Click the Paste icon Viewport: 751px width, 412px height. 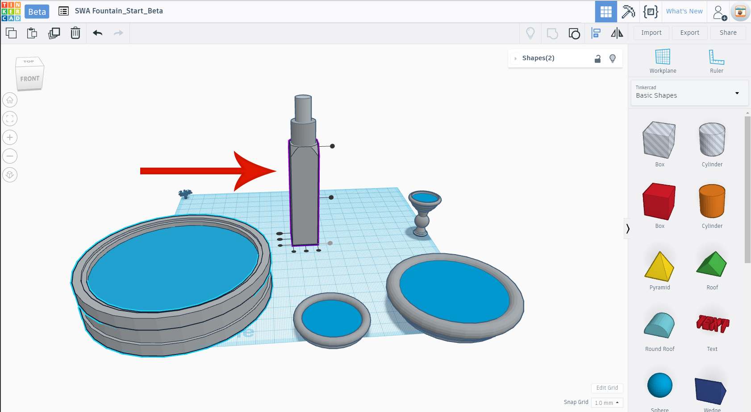click(32, 33)
